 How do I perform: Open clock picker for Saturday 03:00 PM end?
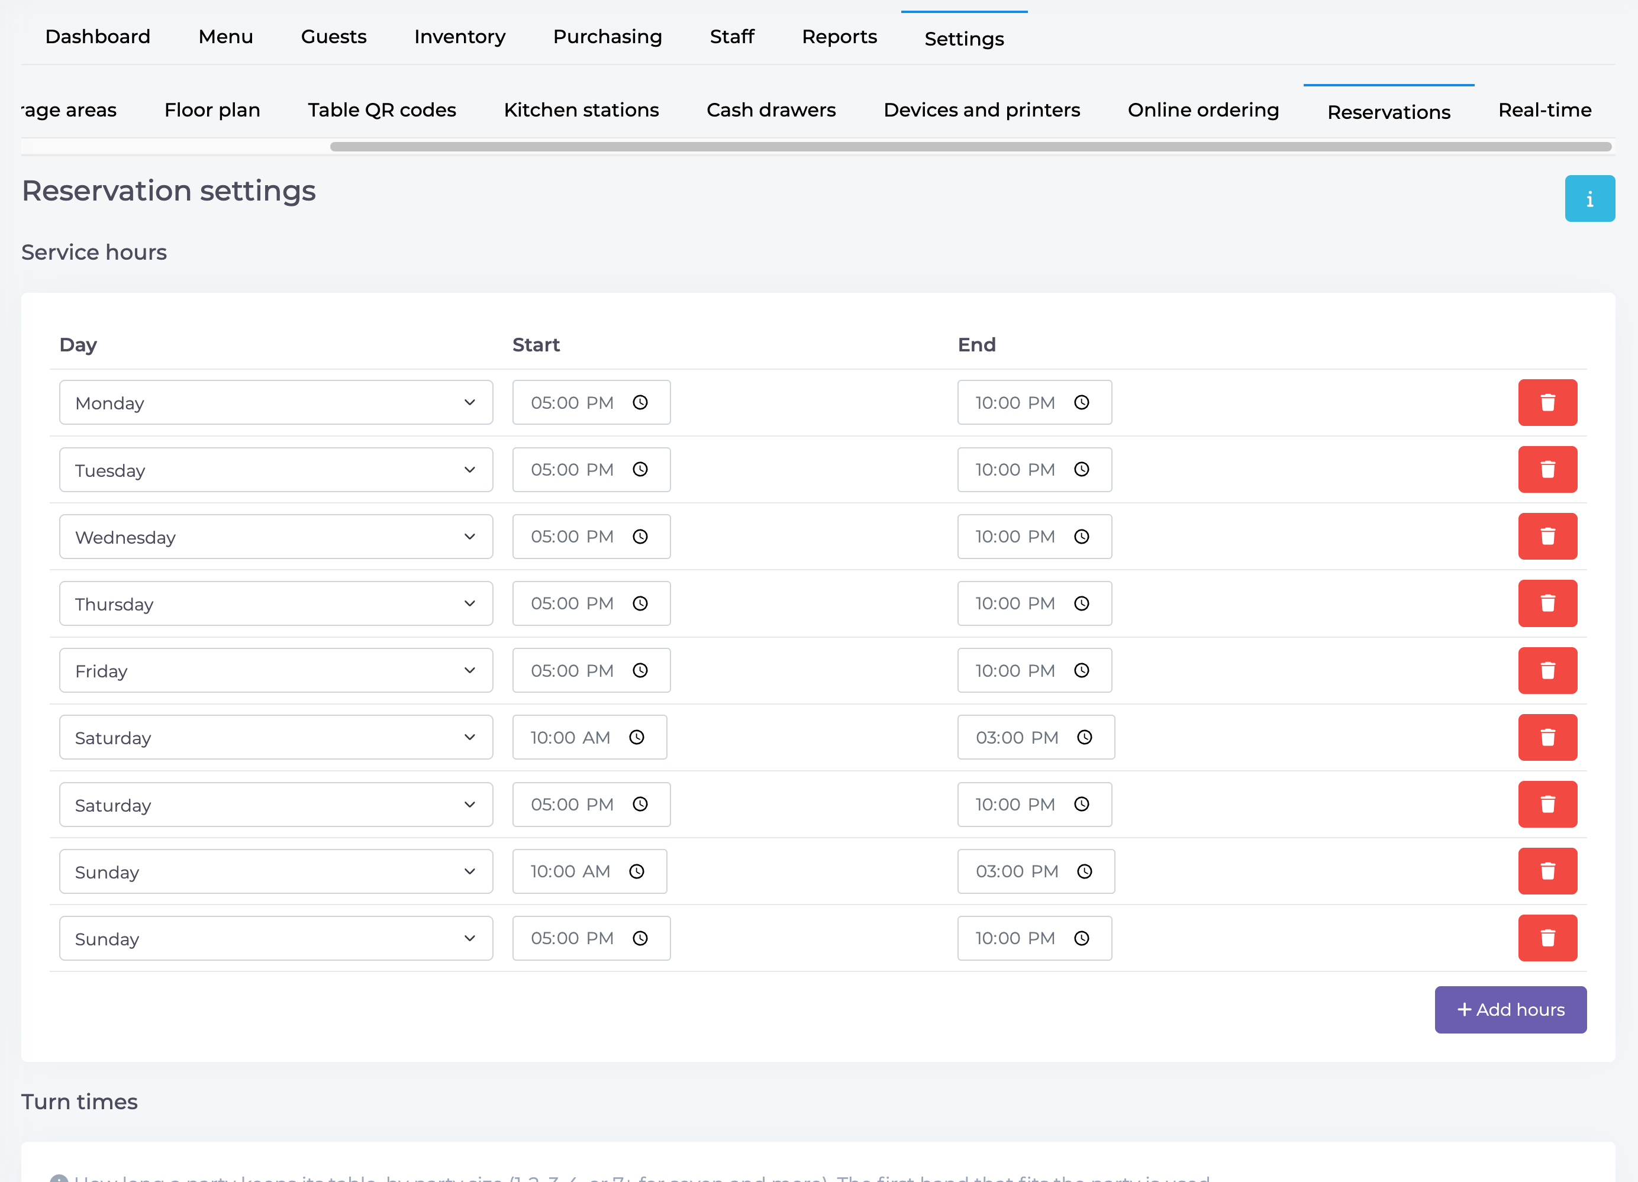point(1085,737)
